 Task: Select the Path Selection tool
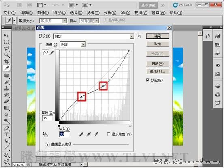pyautogui.click(x=6, y=141)
